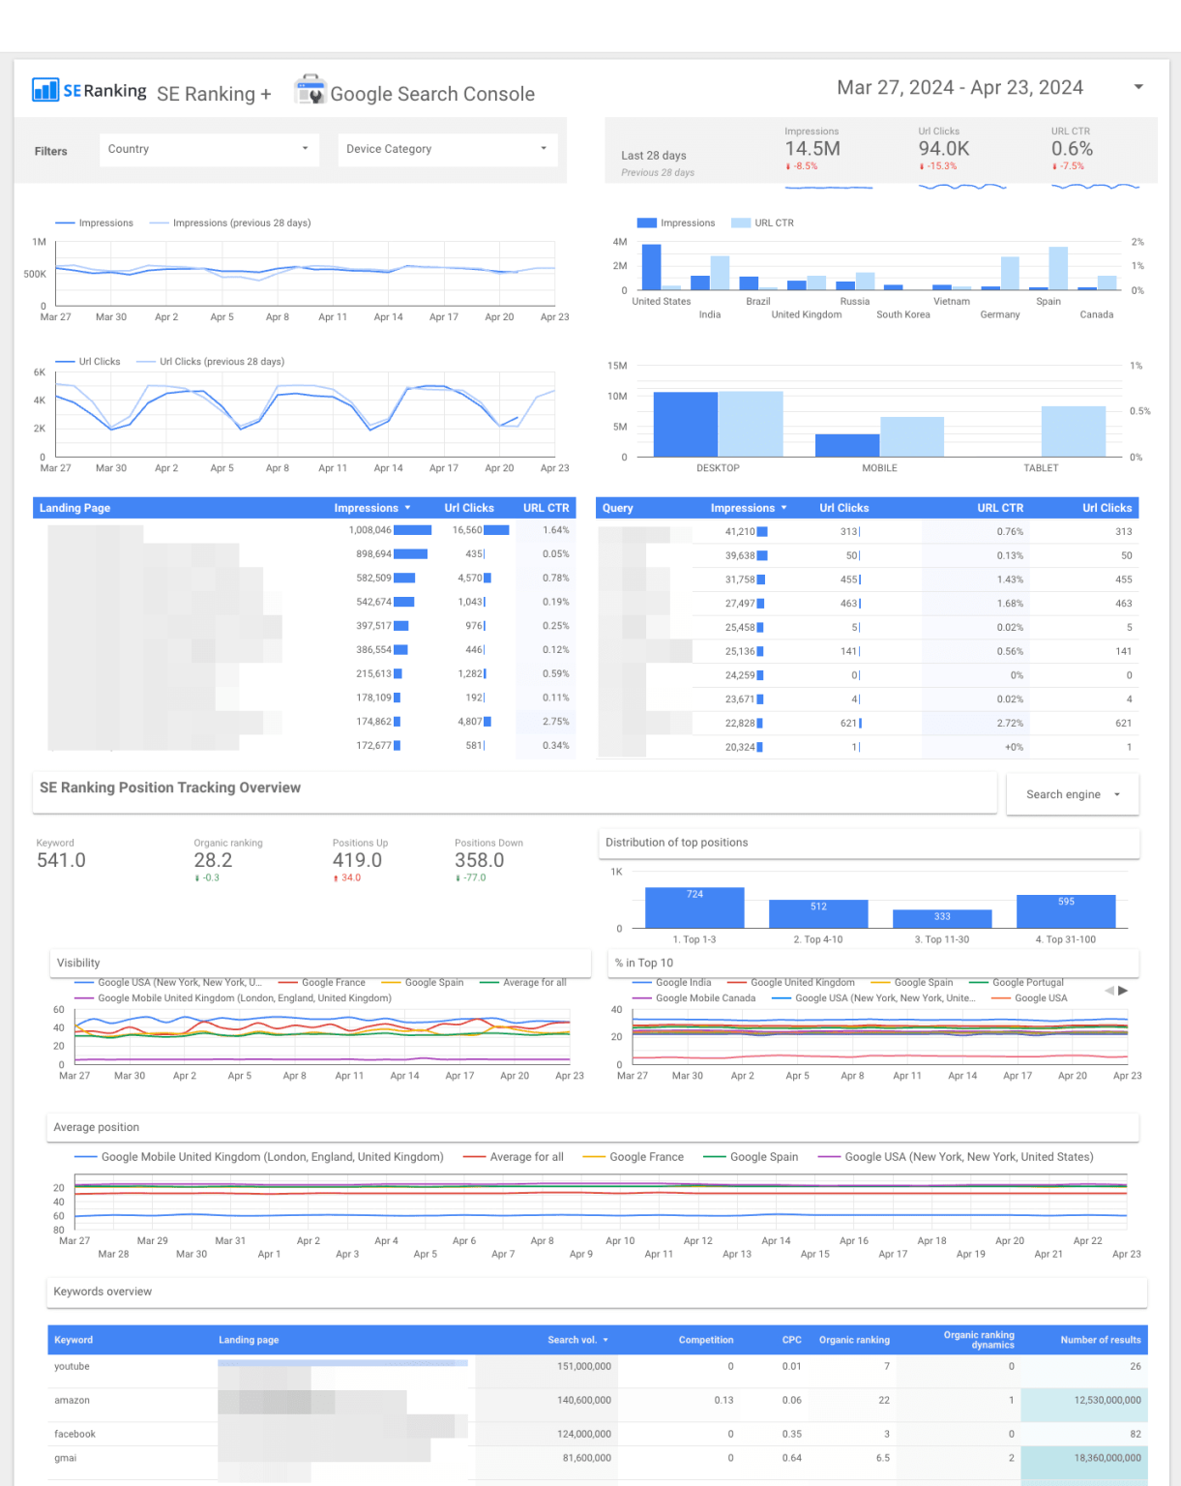
Task: Click the Impressions sort arrow in Landing Page table
Action: point(407,507)
